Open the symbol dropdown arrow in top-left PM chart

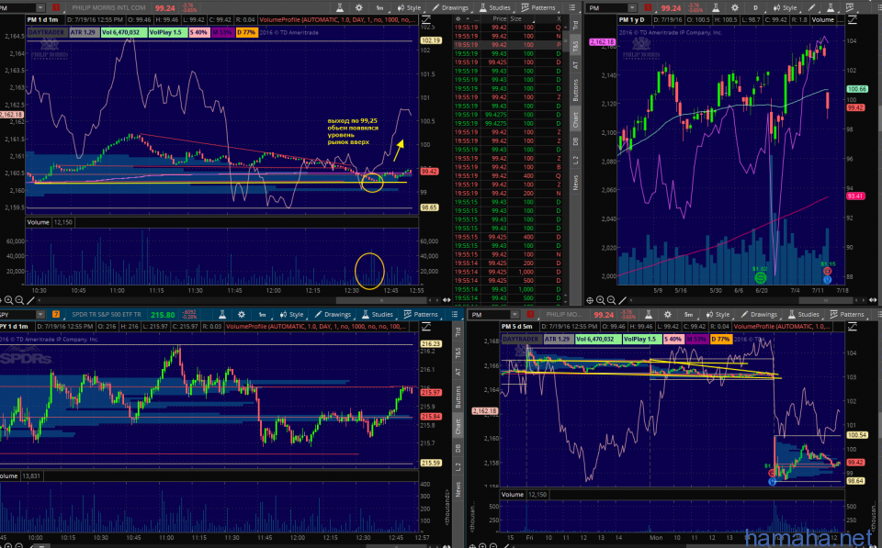40,8
